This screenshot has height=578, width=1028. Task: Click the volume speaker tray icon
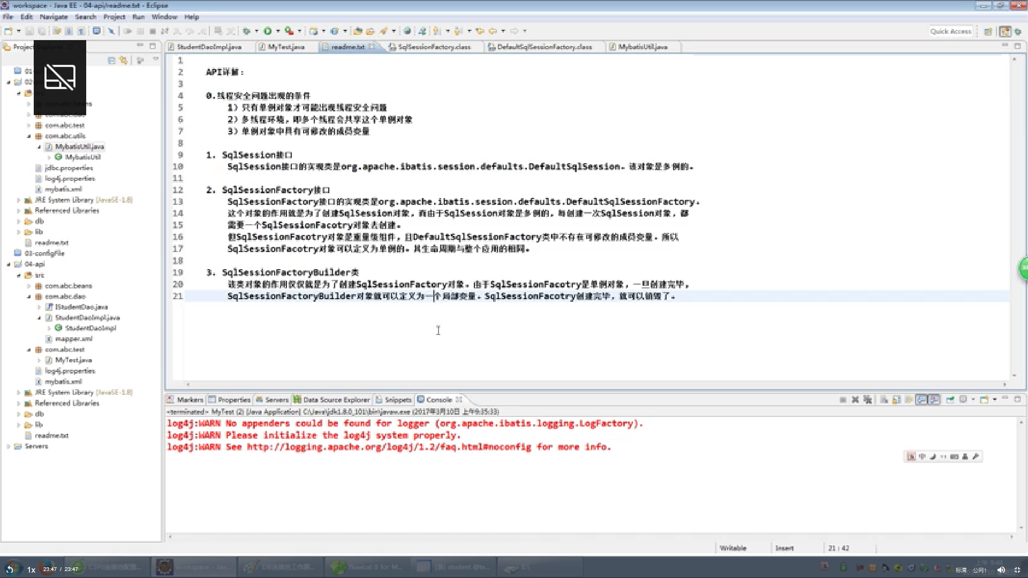1001,569
